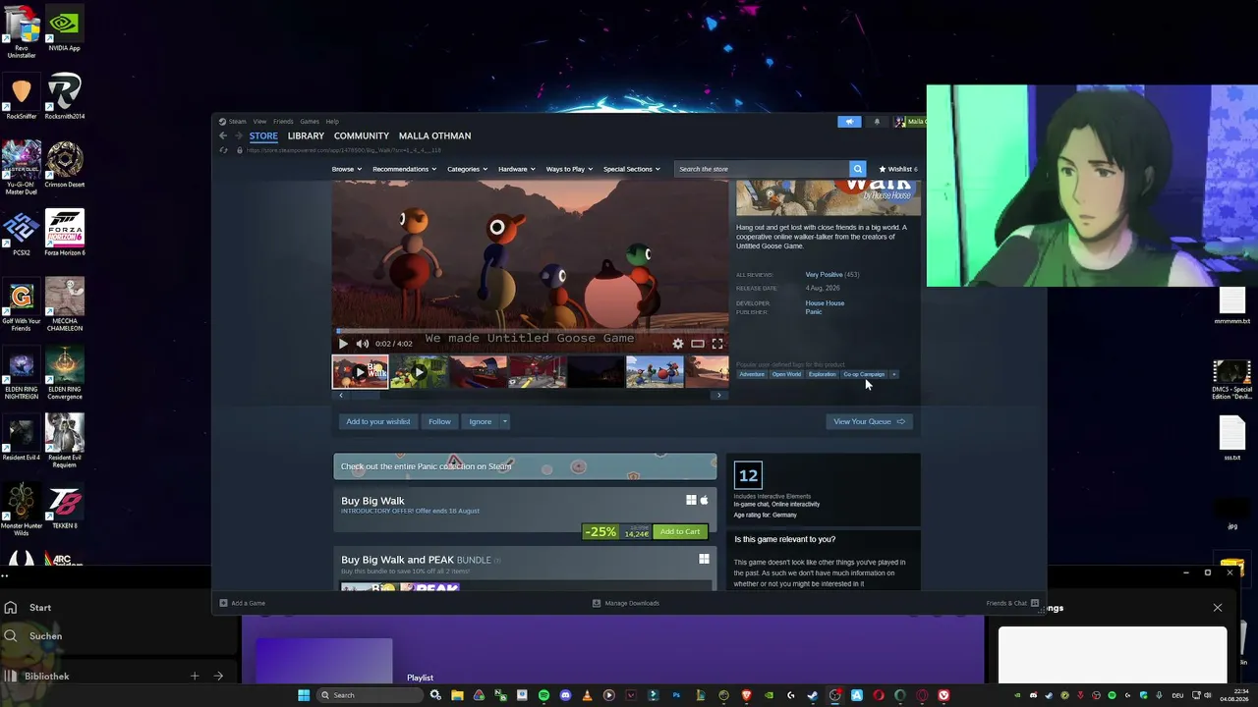Open Manage Downloads
Image resolution: width=1258 pixels, height=707 pixels.
click(625, 603)
